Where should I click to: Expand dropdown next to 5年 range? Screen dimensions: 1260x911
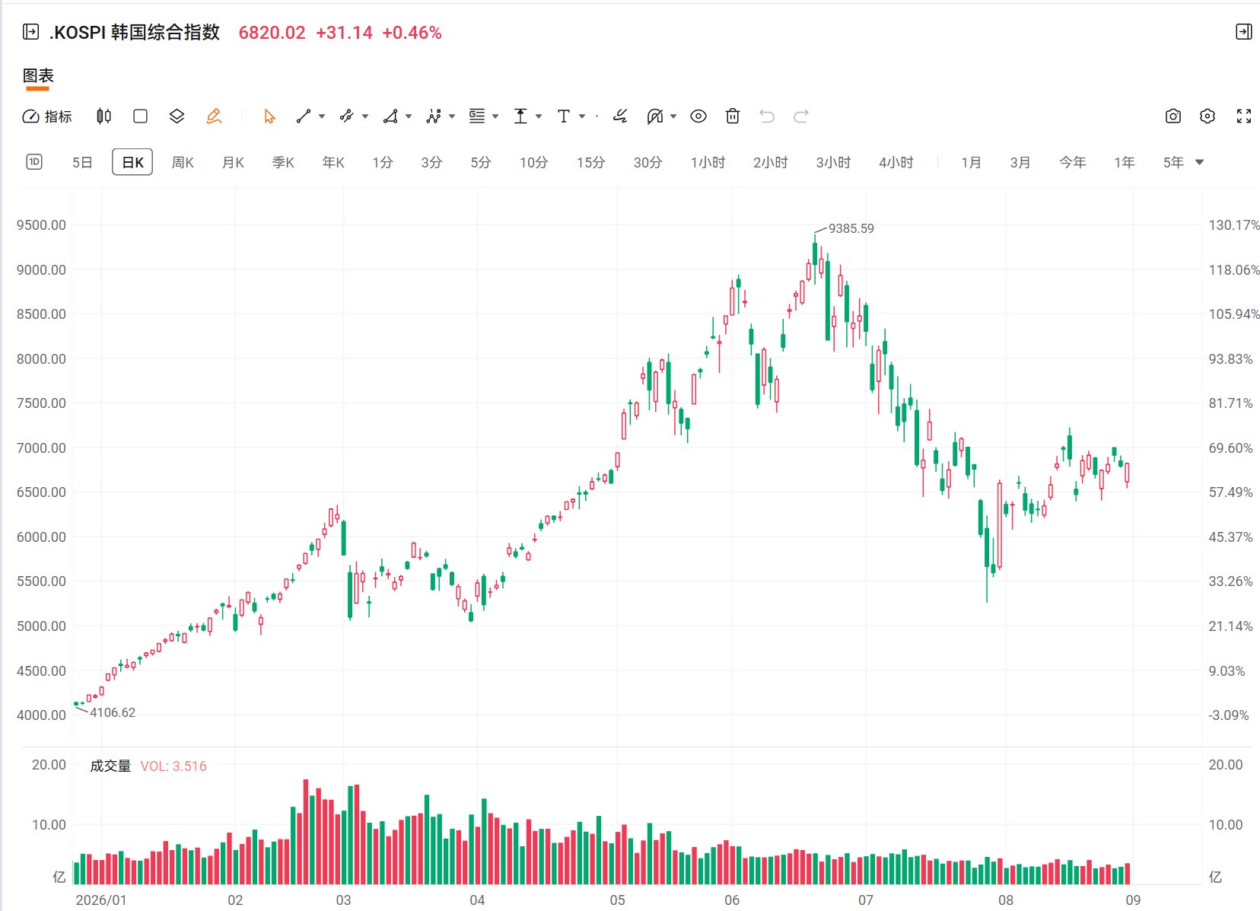(x=1200, y=162)
